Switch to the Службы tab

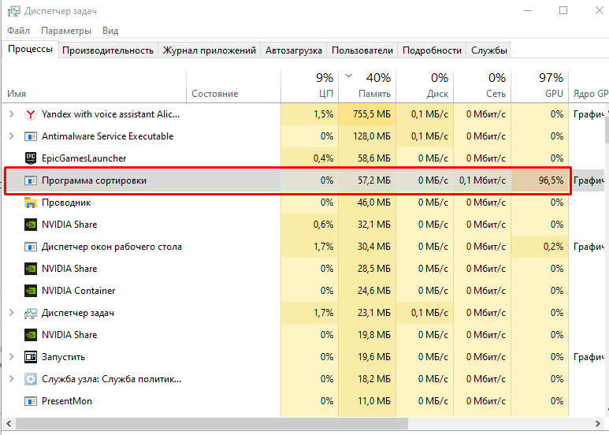pyautogui.click(x=489, y=50)
